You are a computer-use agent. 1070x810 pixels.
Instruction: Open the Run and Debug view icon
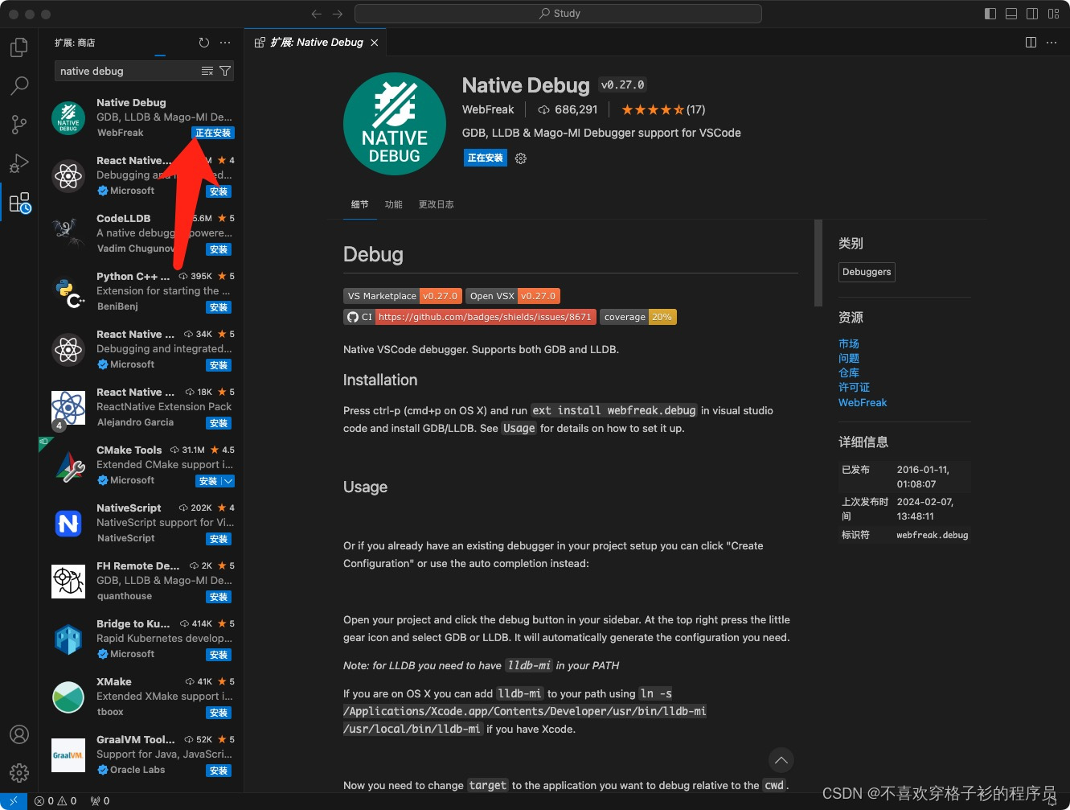tap(18, 163)
